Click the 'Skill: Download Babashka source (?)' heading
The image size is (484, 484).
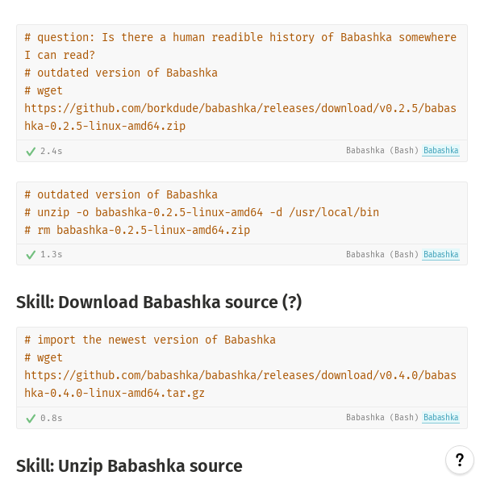tap(159, 302)
